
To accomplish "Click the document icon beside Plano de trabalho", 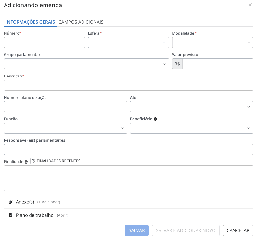I will point(11,215).
